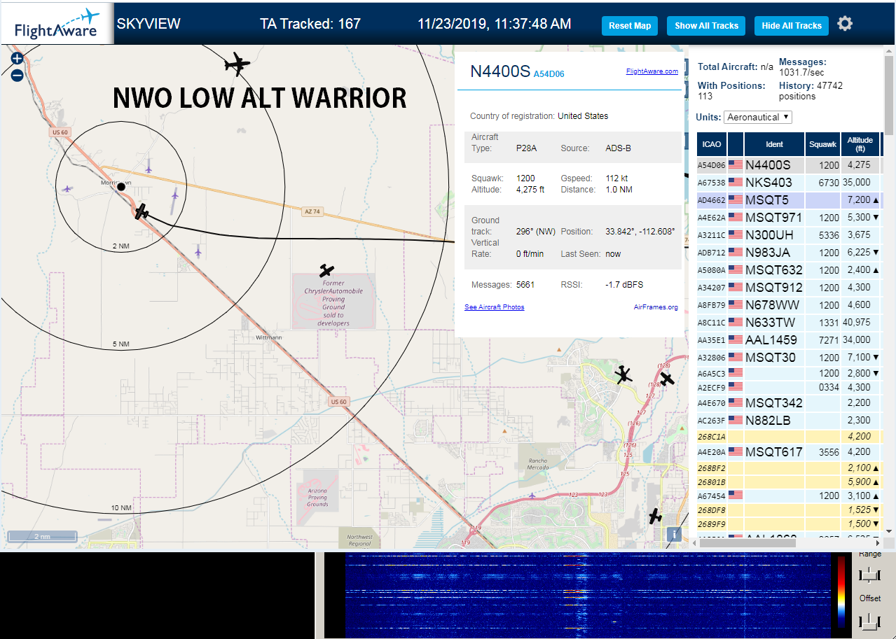Click the US flag in row A6A5C3
Image resolution: width=896 pixels, height=639 pixels.
tap(736, 373)
